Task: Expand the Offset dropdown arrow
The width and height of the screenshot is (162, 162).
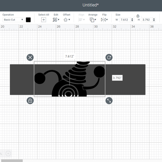Action: click(x=69, y=20)
